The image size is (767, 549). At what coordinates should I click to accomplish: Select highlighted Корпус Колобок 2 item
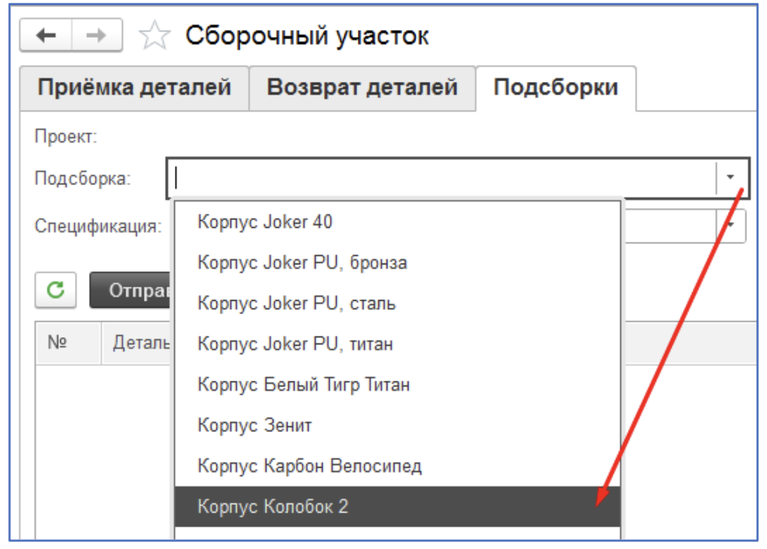pos(273,506)
